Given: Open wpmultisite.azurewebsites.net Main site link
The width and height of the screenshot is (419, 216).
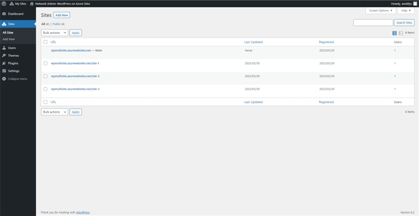Looking at the screenshot, I should [x=71, y=50].
